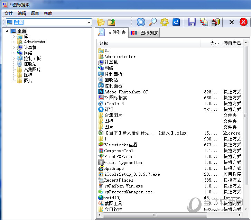Viewport: 251px width, 220px height.
Task: Switch to the 文件列表 tab
Action: pyautogui.click(x=112, y=33)
